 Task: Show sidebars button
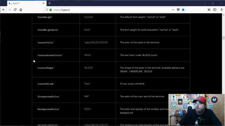click(x=215, y=10)
